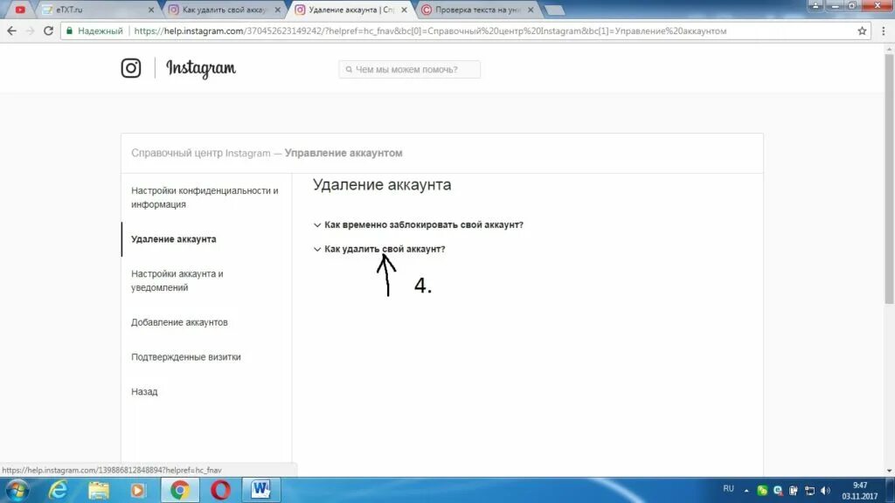The height and width of the screenshot is (503, 895).
Task: Click the page vertical scrollbar thumb
Action: (889, 179)
